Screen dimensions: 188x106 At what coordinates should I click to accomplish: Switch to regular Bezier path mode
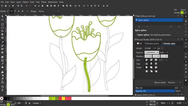8,11
